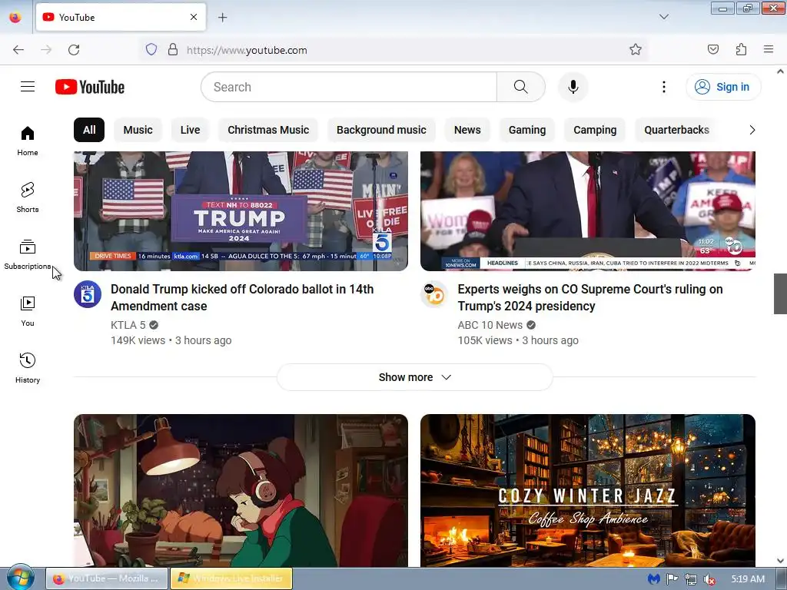Screen dimensions: 787x590
Task: Close the YouTube tab
Action: click(x=194, y=17)
